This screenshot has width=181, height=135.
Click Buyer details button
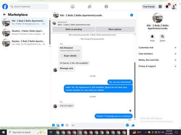pos(70,56)
